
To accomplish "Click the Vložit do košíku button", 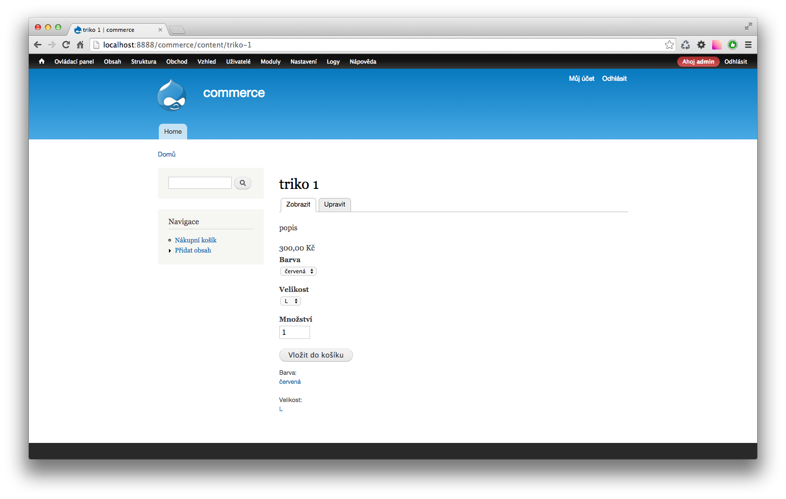I will 316,355.
